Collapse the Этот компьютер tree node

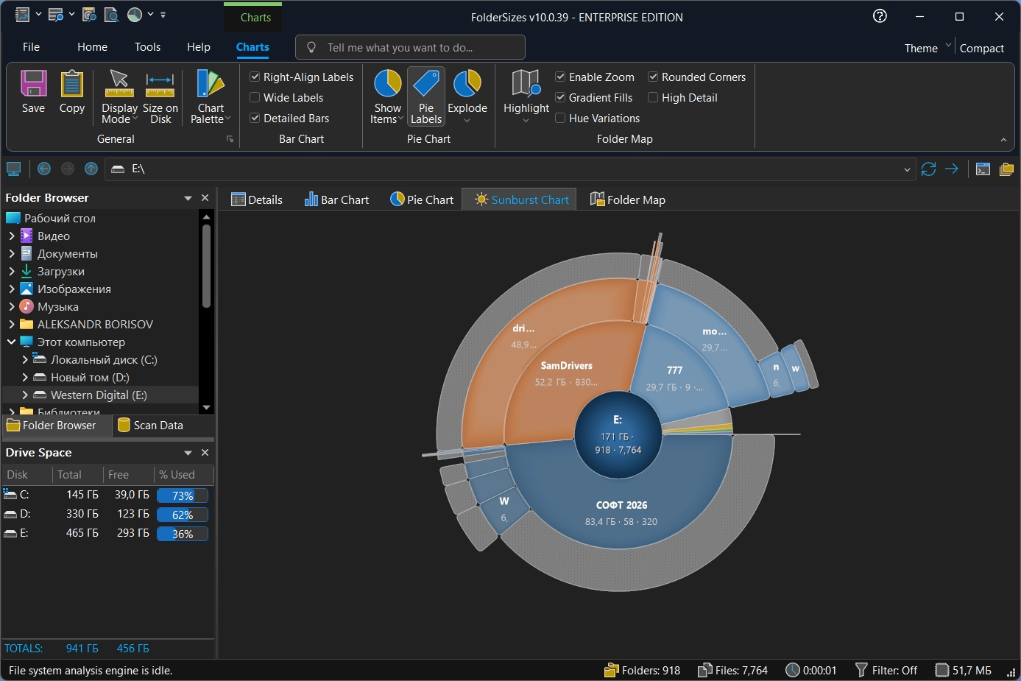click(x=12, y=342)
